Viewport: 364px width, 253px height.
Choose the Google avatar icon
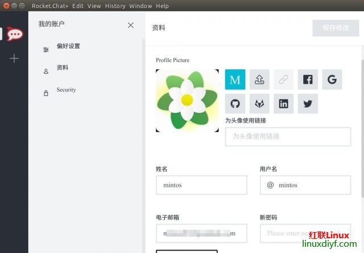[x=332, y=80]
